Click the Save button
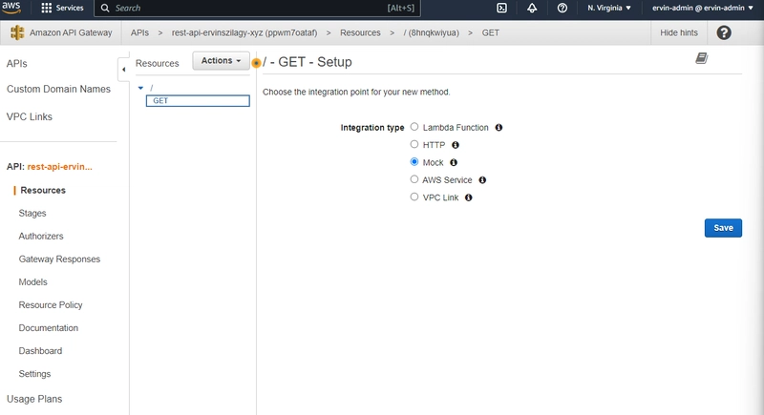Viewport: 764px width, 415px height. pos(723,228)
